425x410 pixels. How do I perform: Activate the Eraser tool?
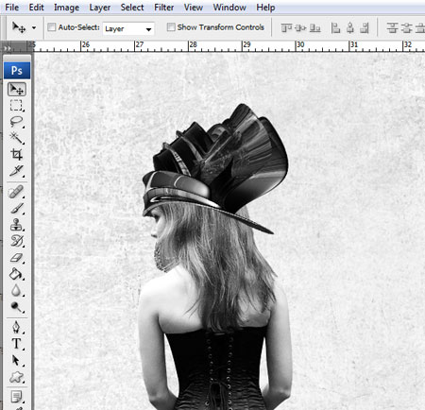[16, 258]
